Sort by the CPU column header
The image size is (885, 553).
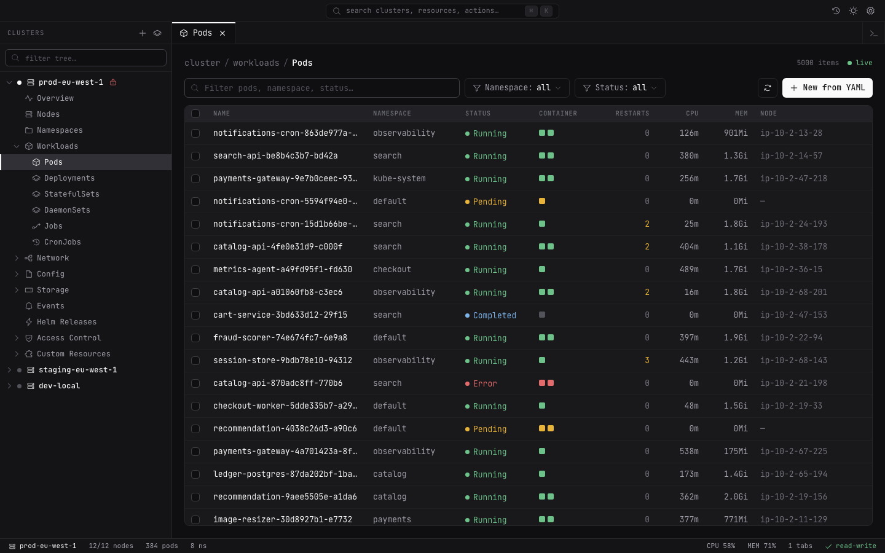click(x=692, y=114)
